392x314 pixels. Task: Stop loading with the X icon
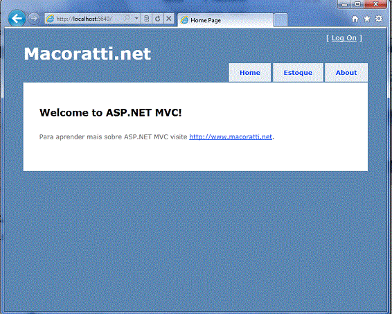click(x=169, y=19)
